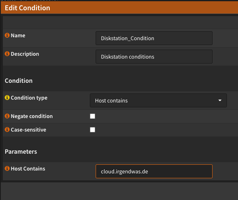Image resolution: width=238 pixels, height=200 pixels.
Task: Click the Parameters section heading
Action: click(x=21, y=152)
